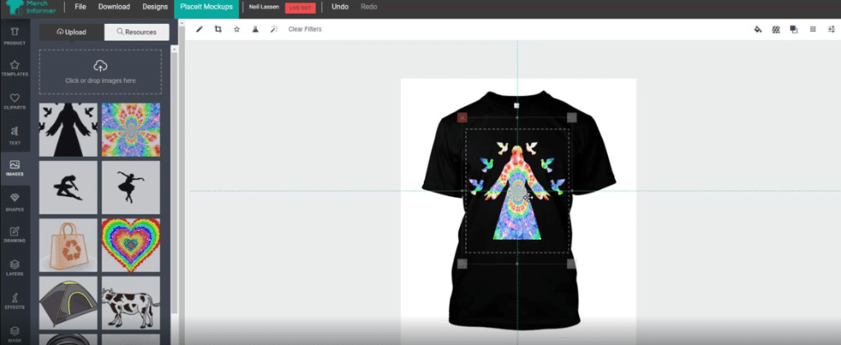Click the LOG OUT button
The height and width of the screenshot is (345, 841).
[x=301, y=7]
